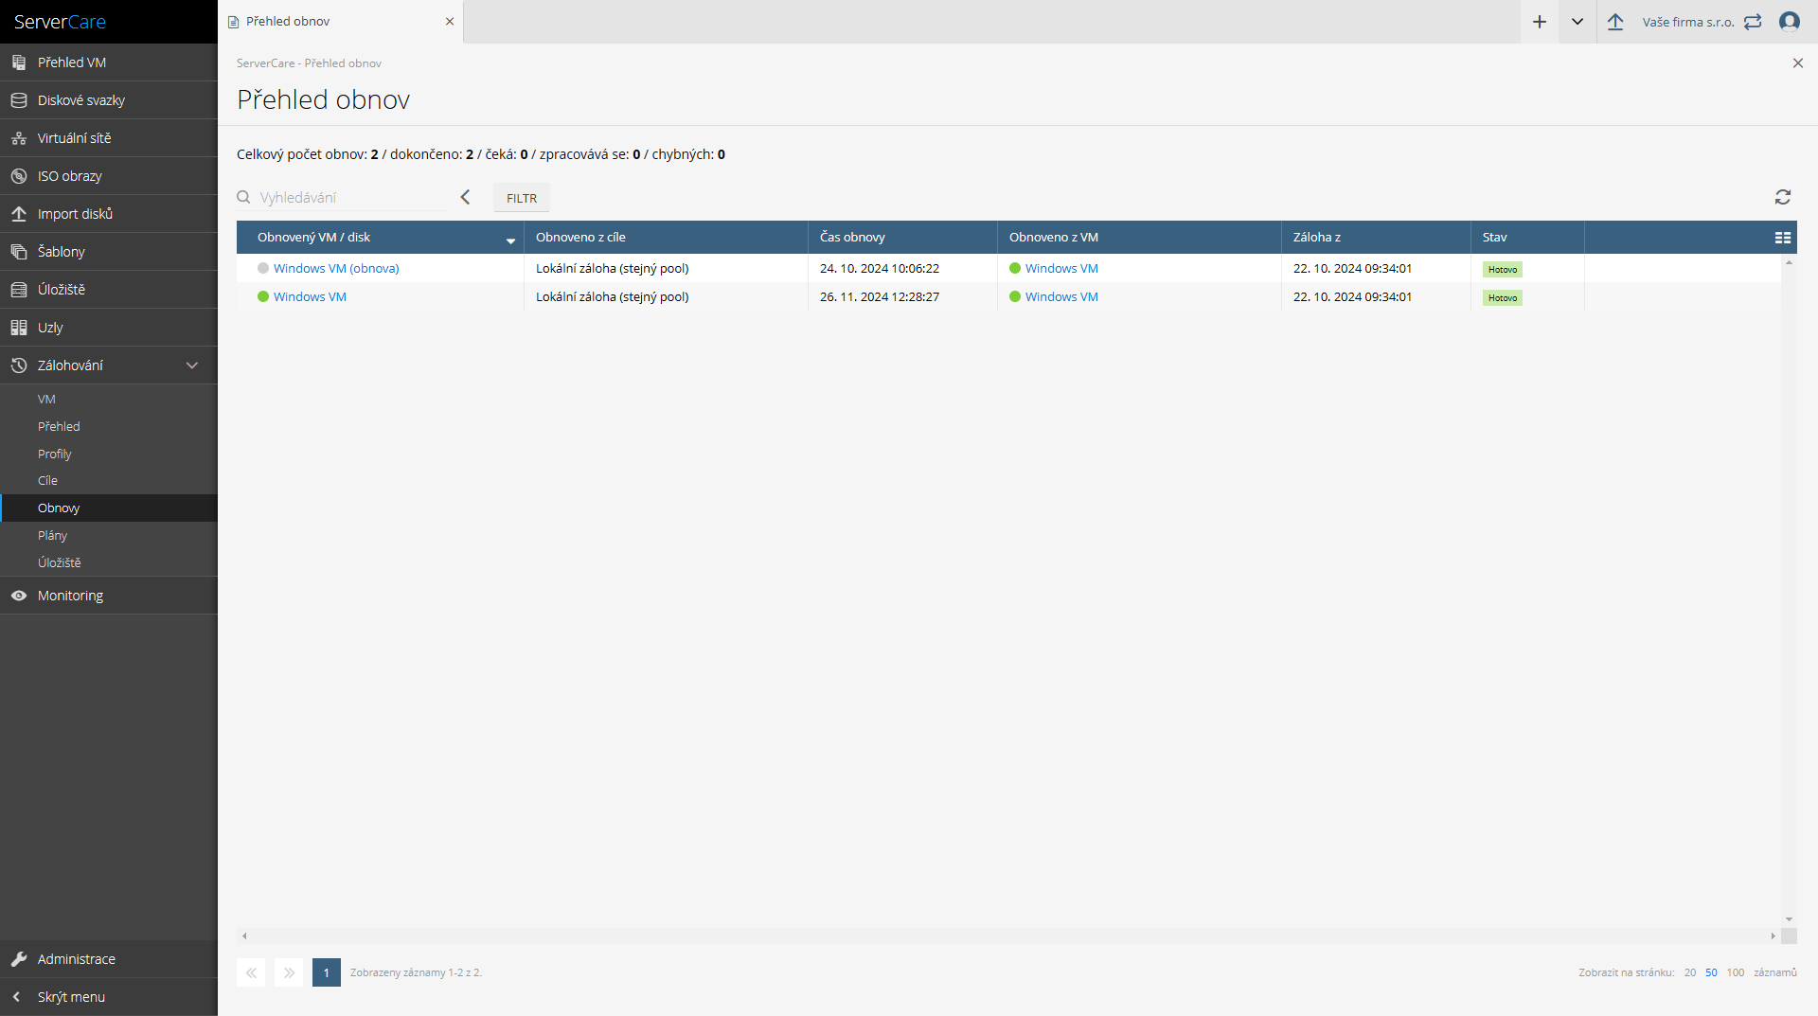Collapse search with left chevron
Screen dimensions: 1818x1016
tap(465, 197)
